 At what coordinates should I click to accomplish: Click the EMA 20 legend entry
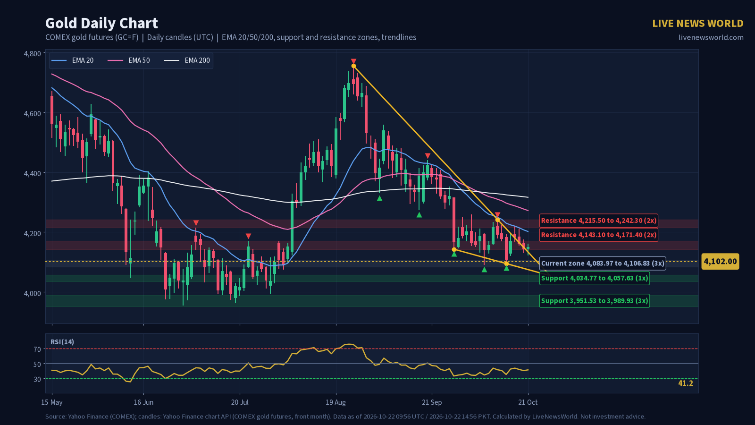(x=72, y=60)
